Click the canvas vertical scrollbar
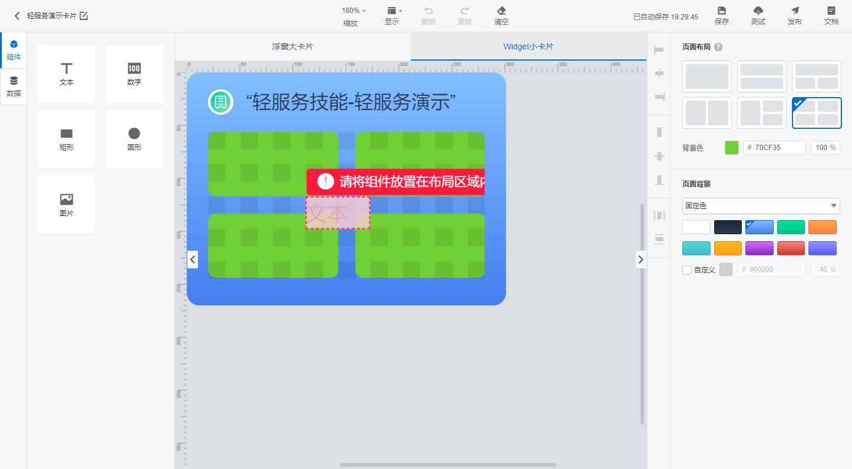The width and height of the screenshot is (852, 469). coord(642,314)
